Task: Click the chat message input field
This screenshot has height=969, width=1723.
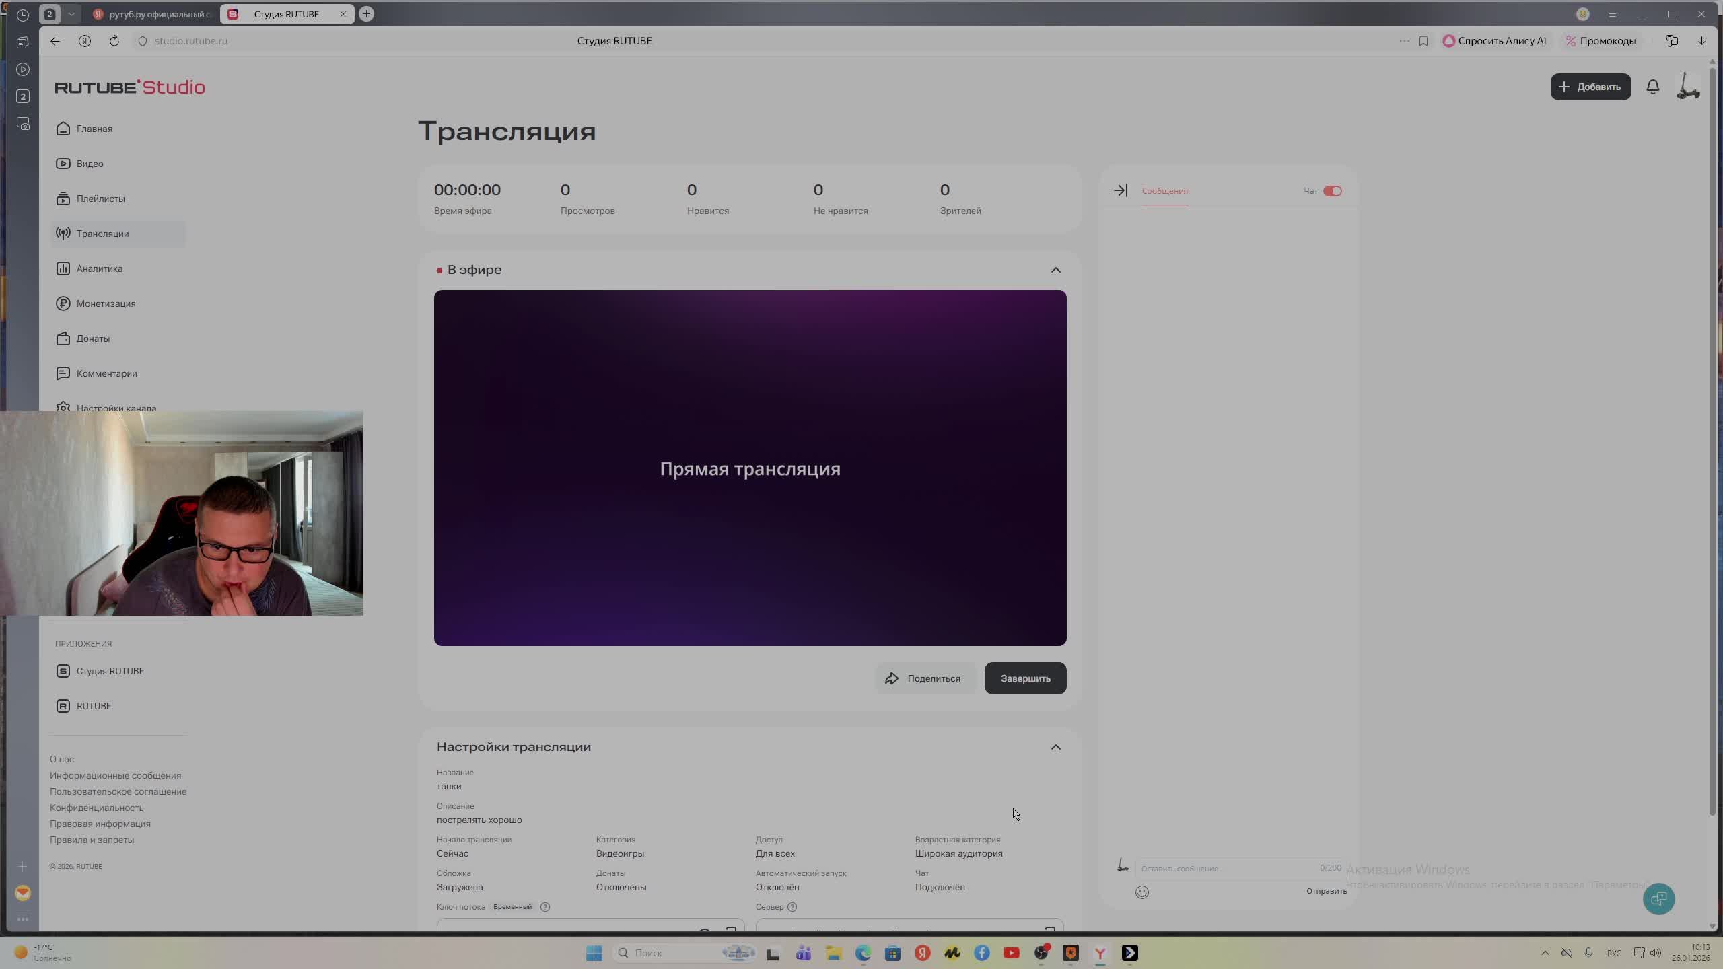Action: click(x=1225, y=869)
